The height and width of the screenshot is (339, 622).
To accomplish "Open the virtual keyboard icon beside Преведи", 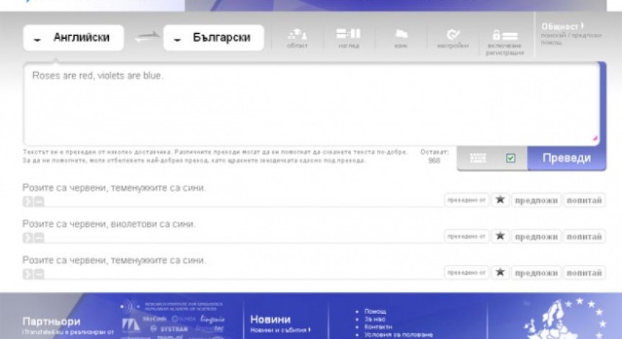I will 478,158.
